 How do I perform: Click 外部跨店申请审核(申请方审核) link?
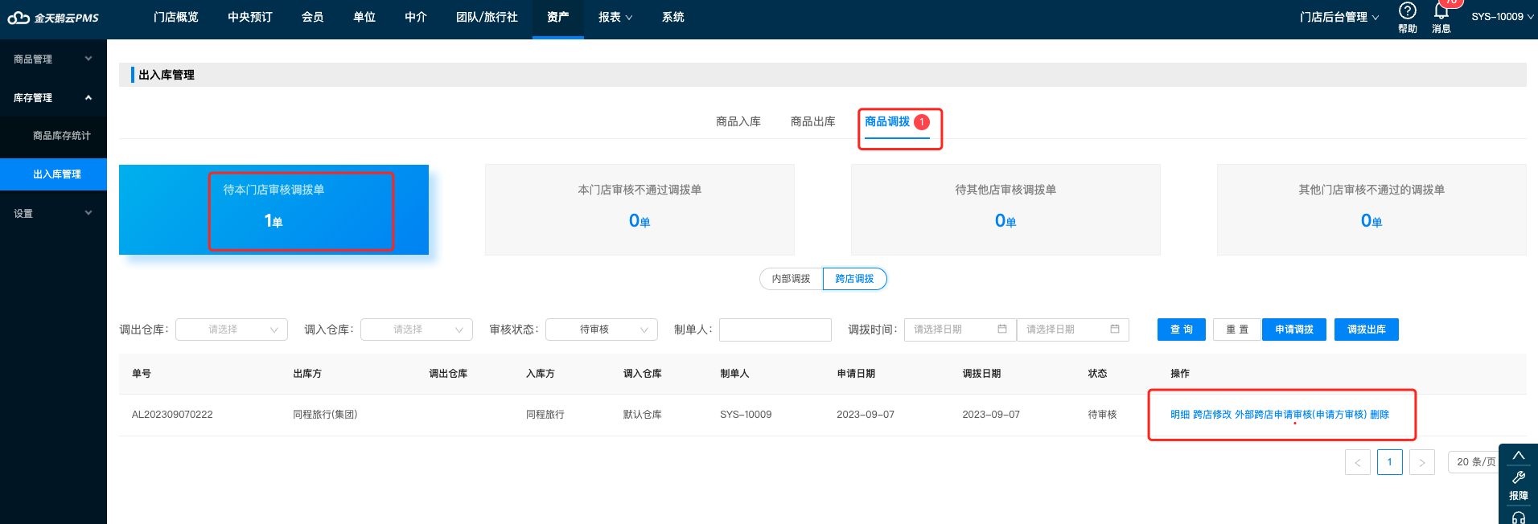1301,415
